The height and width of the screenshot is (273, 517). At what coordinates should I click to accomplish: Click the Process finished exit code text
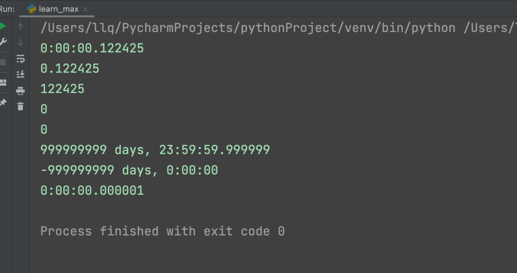162,231
